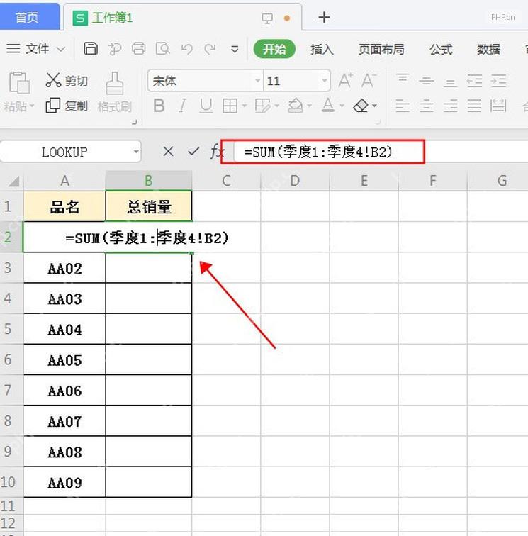Open the font name dropdown 宋体
Image resolution: width=528 pixels, height=536 pixels.
(258, 81)
